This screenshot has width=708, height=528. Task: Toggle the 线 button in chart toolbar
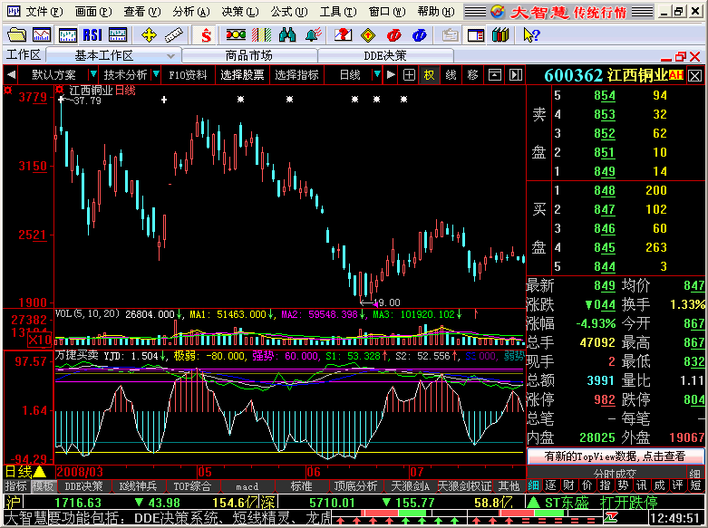point(451,75)
